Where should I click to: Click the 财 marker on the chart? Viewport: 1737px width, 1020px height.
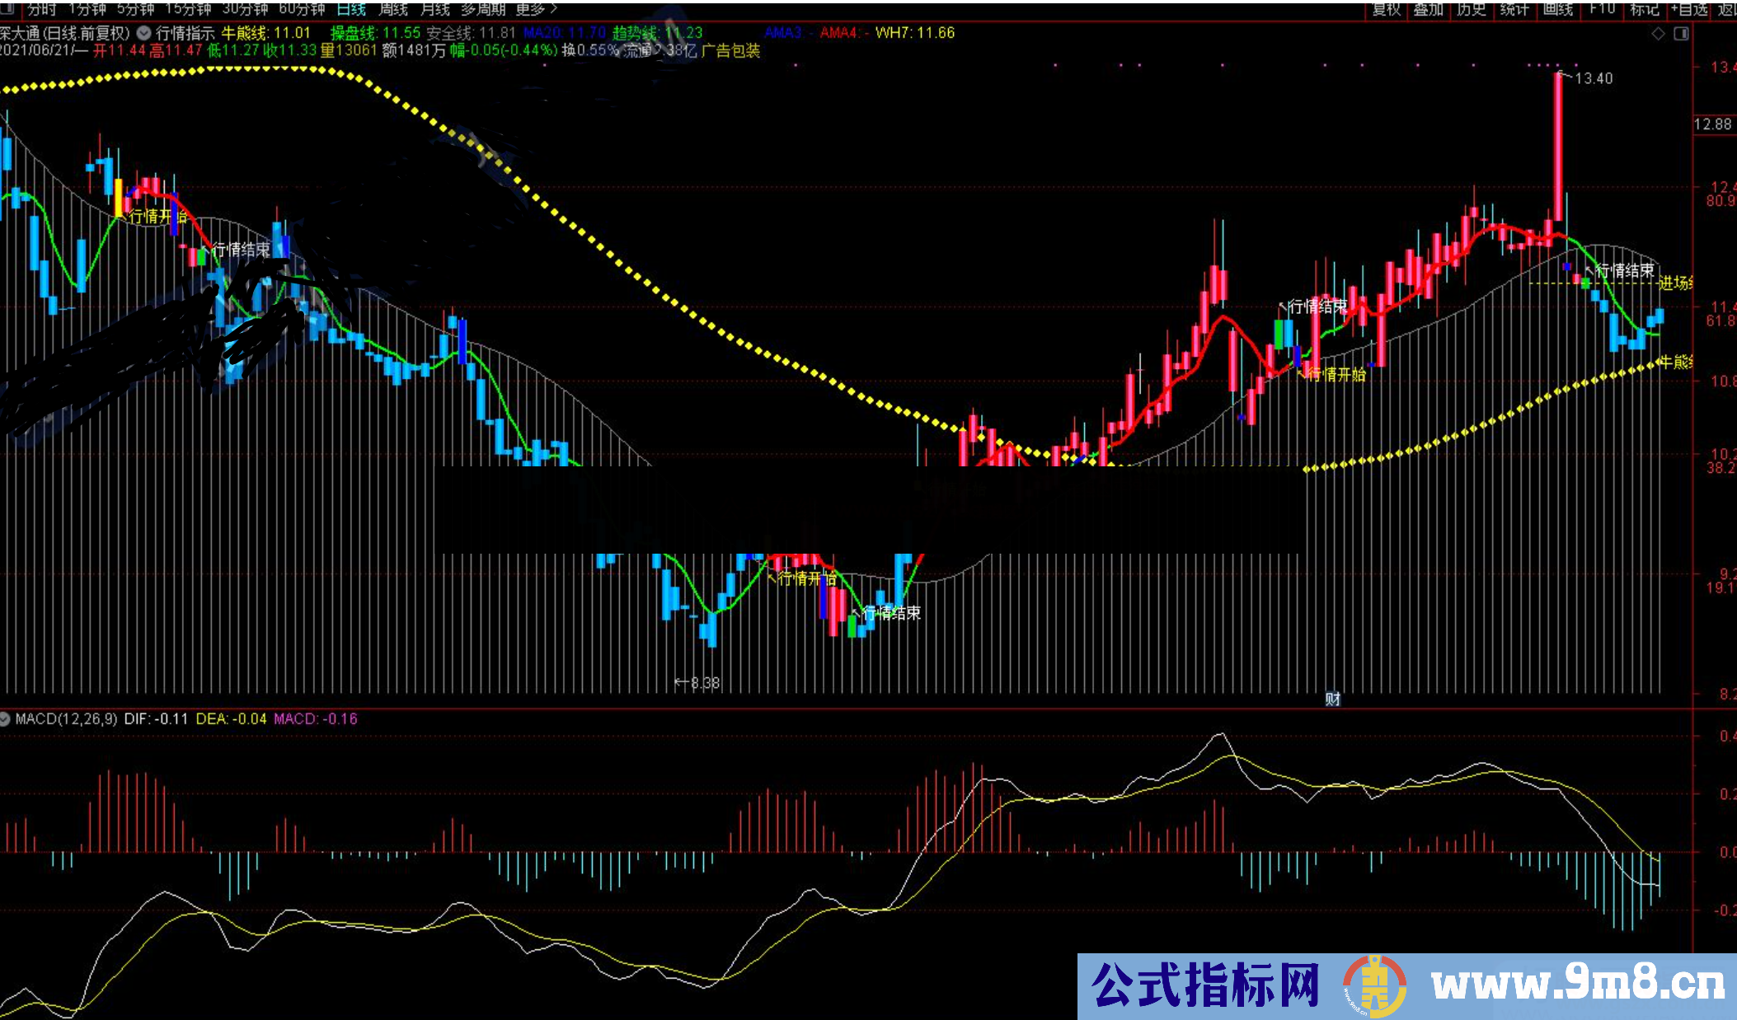click(x=1332, y=699)
